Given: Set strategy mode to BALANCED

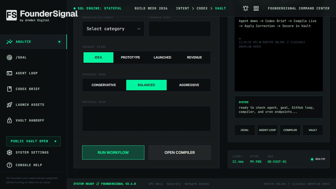Looking at the screenshot, I should 146,85.
